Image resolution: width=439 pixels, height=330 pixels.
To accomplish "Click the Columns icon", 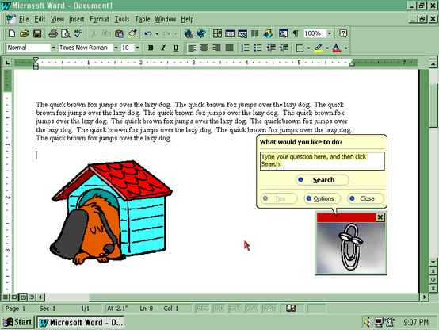I will [255, 33].
